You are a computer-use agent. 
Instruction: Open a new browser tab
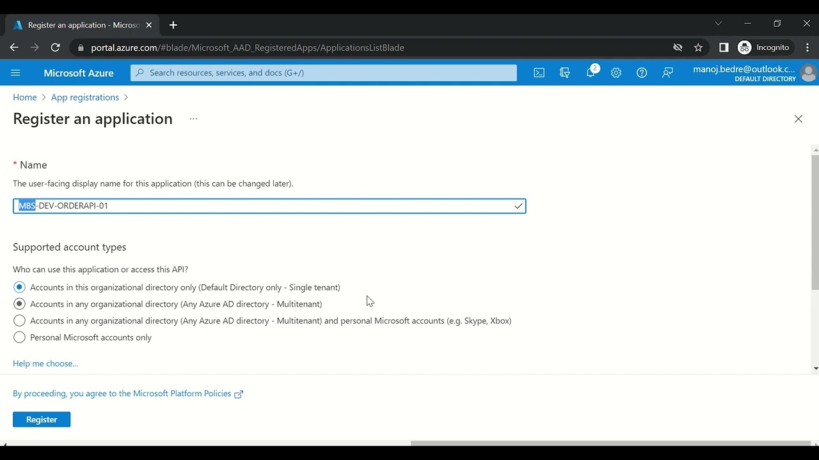coord(173,25)
